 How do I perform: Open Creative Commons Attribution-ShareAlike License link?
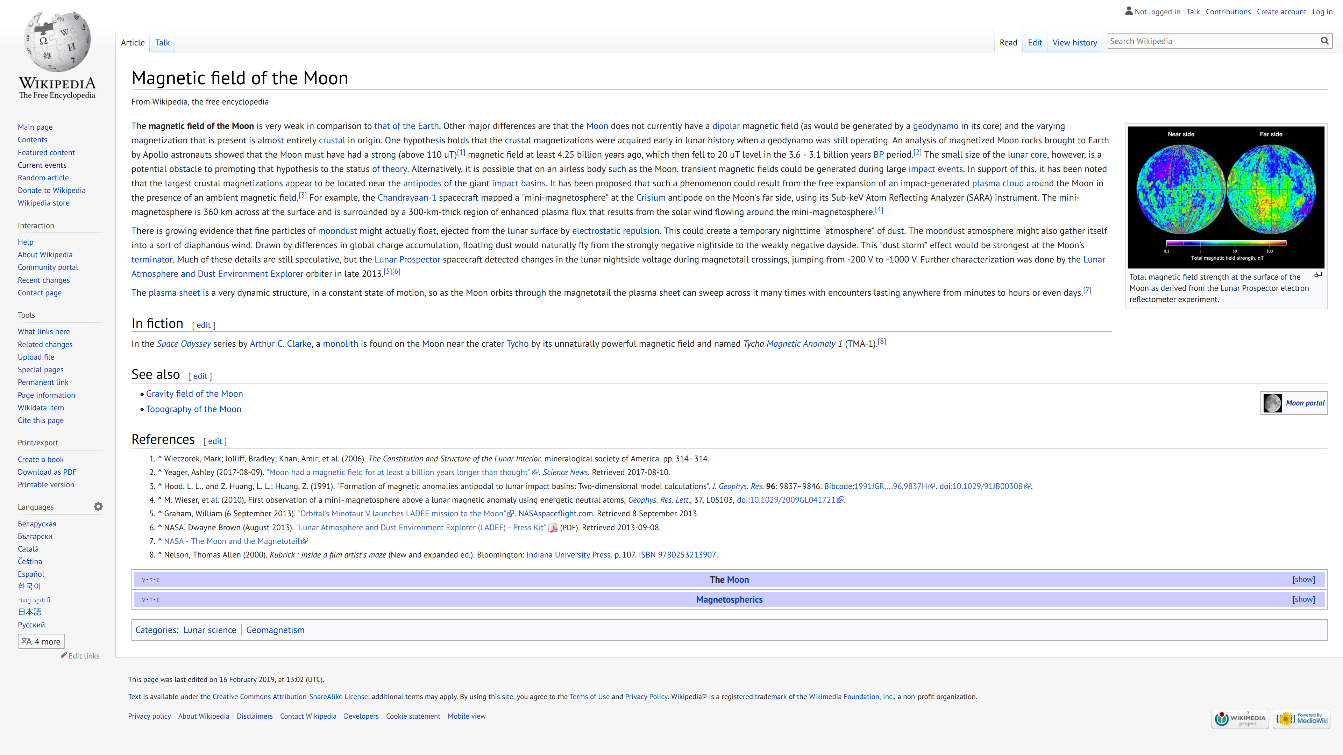[290, 697]
